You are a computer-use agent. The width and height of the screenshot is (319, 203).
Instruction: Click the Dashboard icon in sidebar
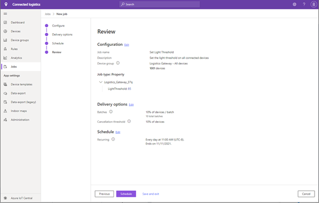tap(6, 22)
